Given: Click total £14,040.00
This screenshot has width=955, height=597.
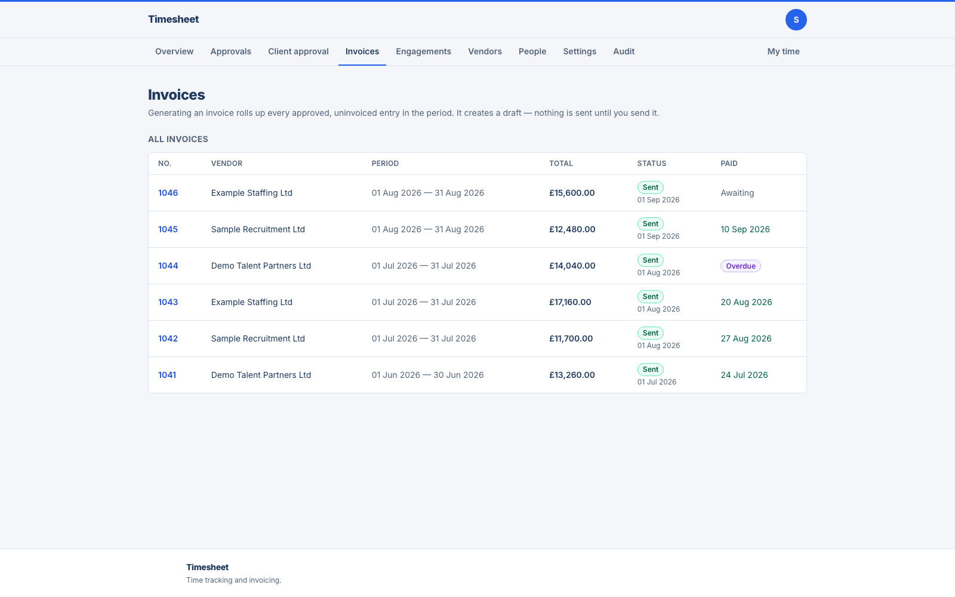Looking at the screenshot, I should pyautogui.click(x=572, y=266).
